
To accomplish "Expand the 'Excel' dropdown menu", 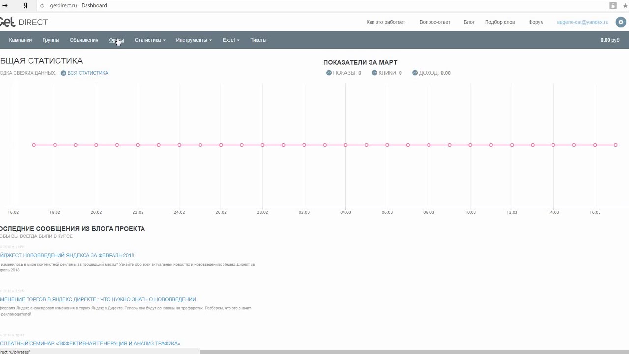I will click(x=230, y=40).
